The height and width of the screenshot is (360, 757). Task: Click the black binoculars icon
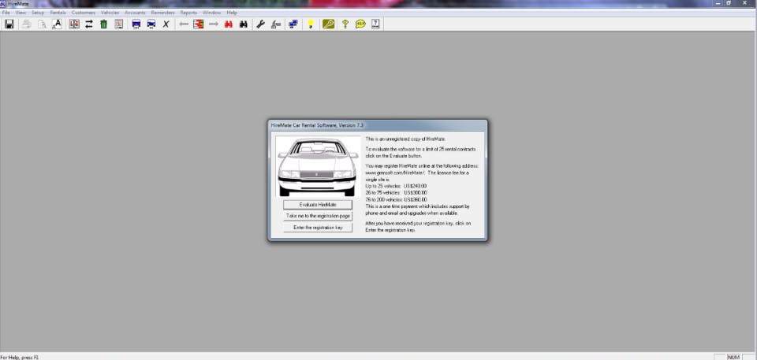[x=244, y=24]
